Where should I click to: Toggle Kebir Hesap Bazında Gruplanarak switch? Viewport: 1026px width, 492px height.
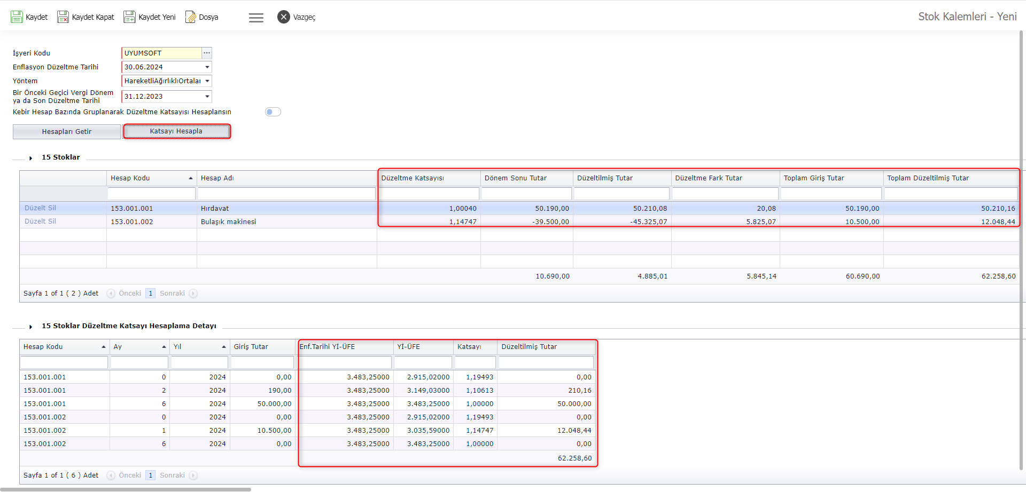273,112
